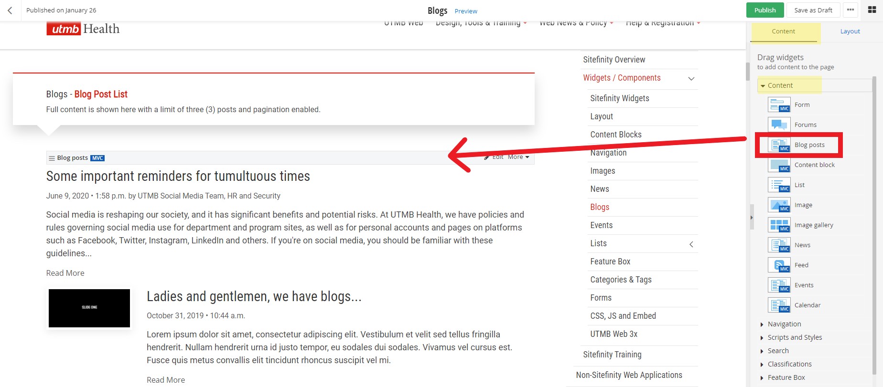Click the black slide thumbnail image
The width and height of the screenshot is (883, 387).
click(89, 308)
